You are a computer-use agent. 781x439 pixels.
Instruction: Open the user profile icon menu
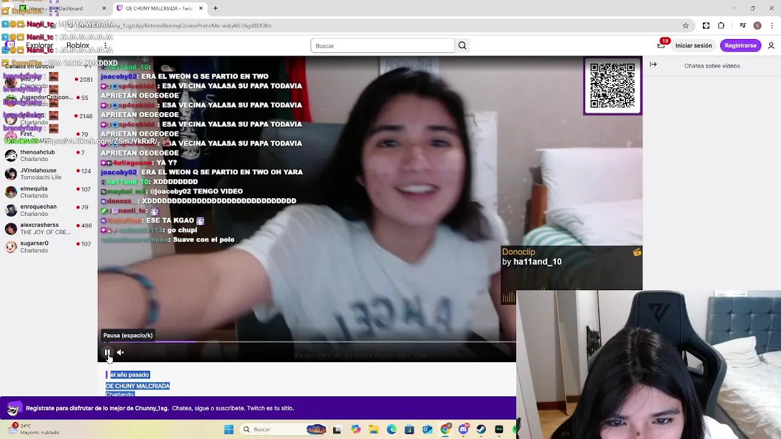click(771, 46)
